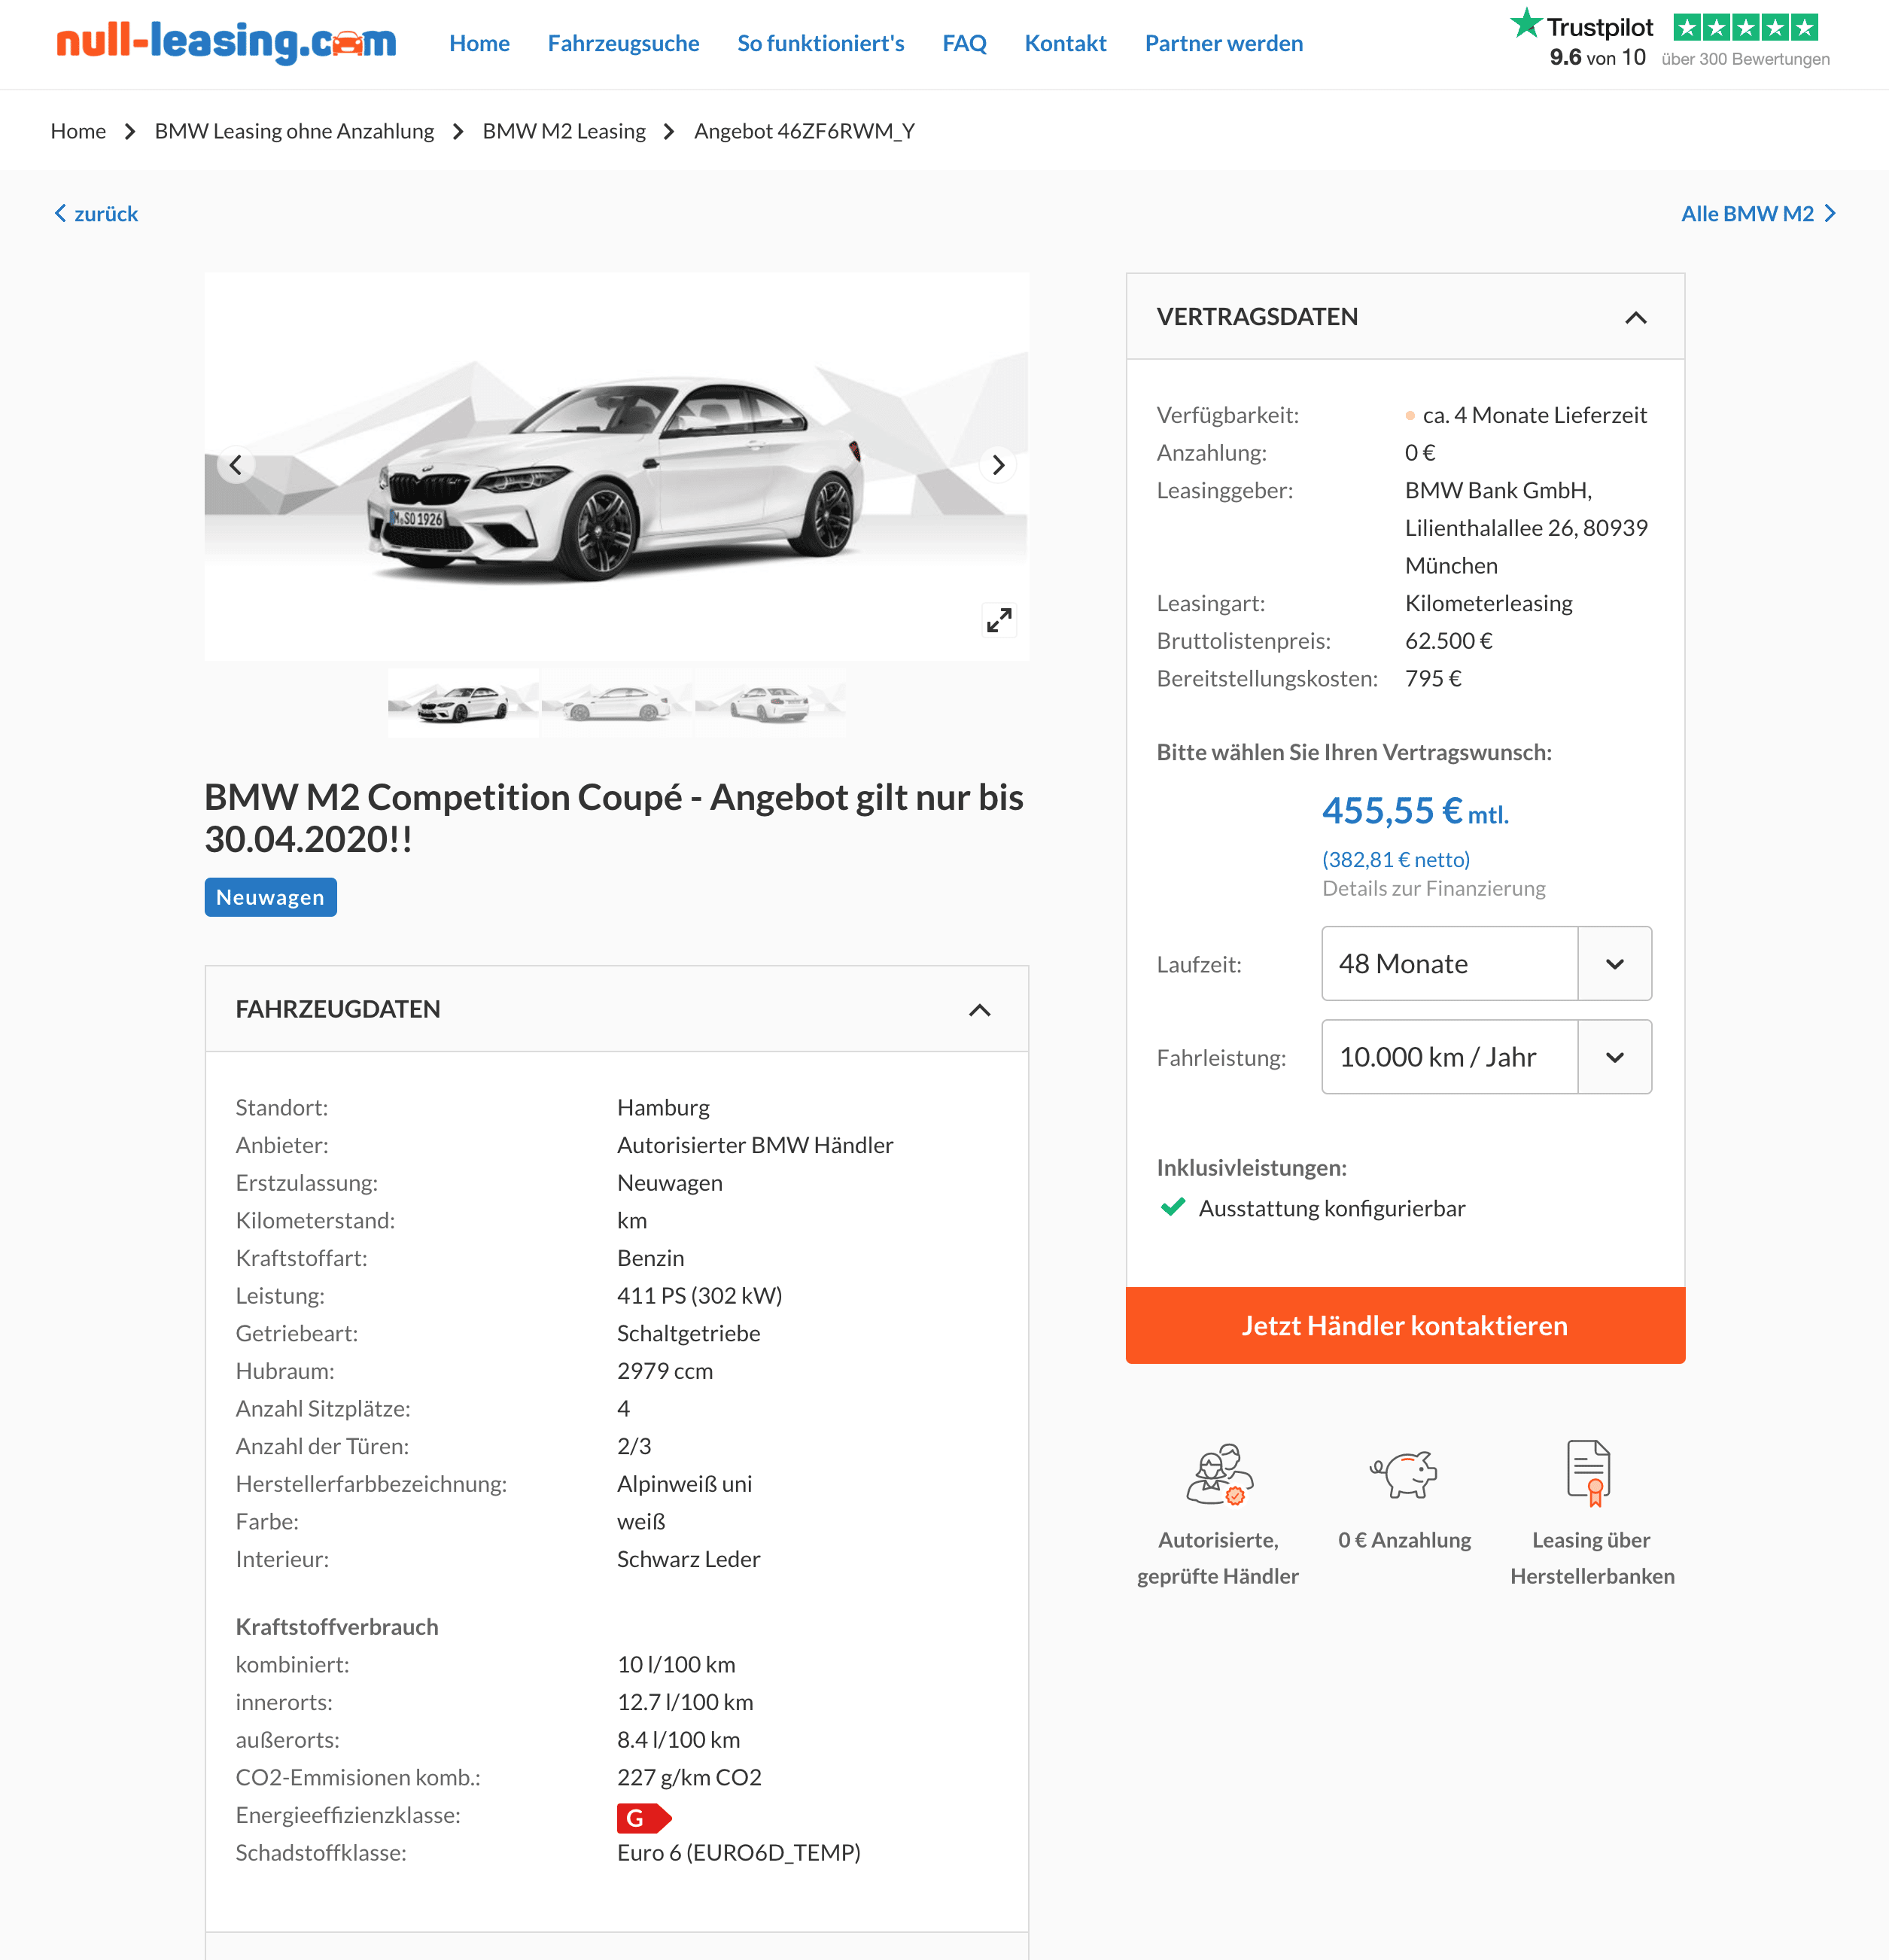1889x1960 pixels.
Task: Click the Herstellerbanken document icon
Action: [1589, 1472]
